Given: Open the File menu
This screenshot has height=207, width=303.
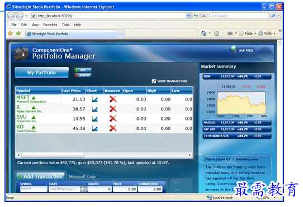Looking at the screenshot, I should pos(14,25).
